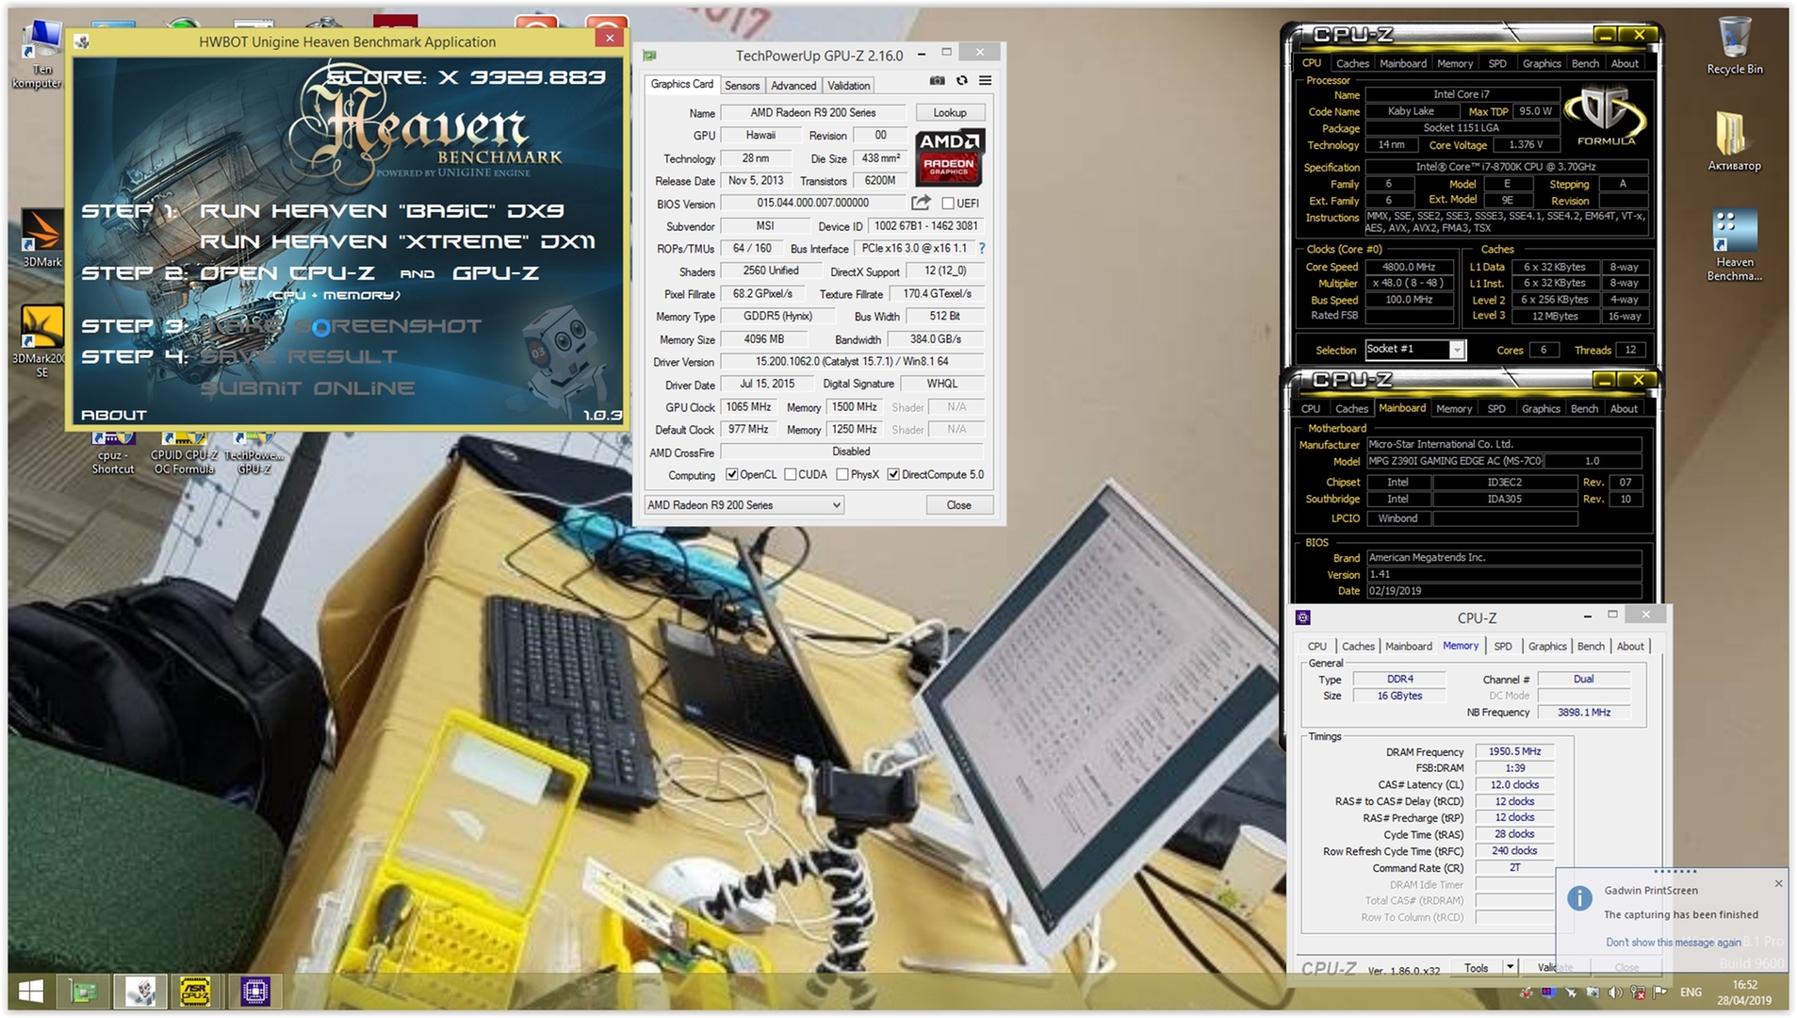The image size is (1797, 1018).
Task: Click the Lookup button in GPU-Z
Action: coord(949,113)
